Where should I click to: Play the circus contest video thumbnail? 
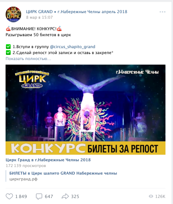(x=85, y=103)
